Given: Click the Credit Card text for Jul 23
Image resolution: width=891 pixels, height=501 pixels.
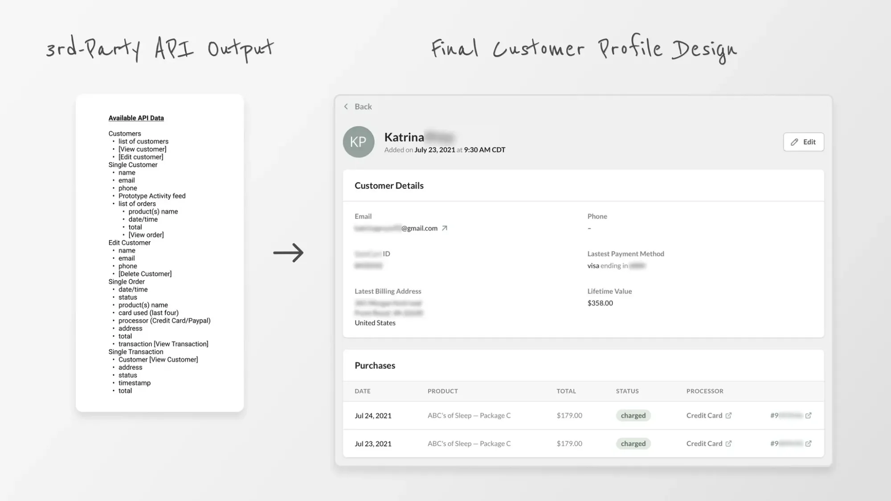Looking at the screenshot, I should [x=704, y=444].
